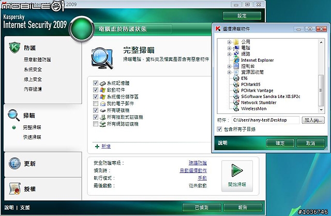
Task: Click the 系統備份儲存區 icon
Action: tap(102, 96)
